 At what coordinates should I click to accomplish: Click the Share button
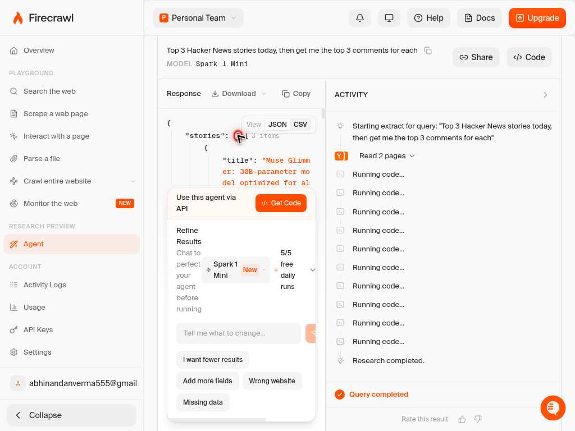coord(476,57)
